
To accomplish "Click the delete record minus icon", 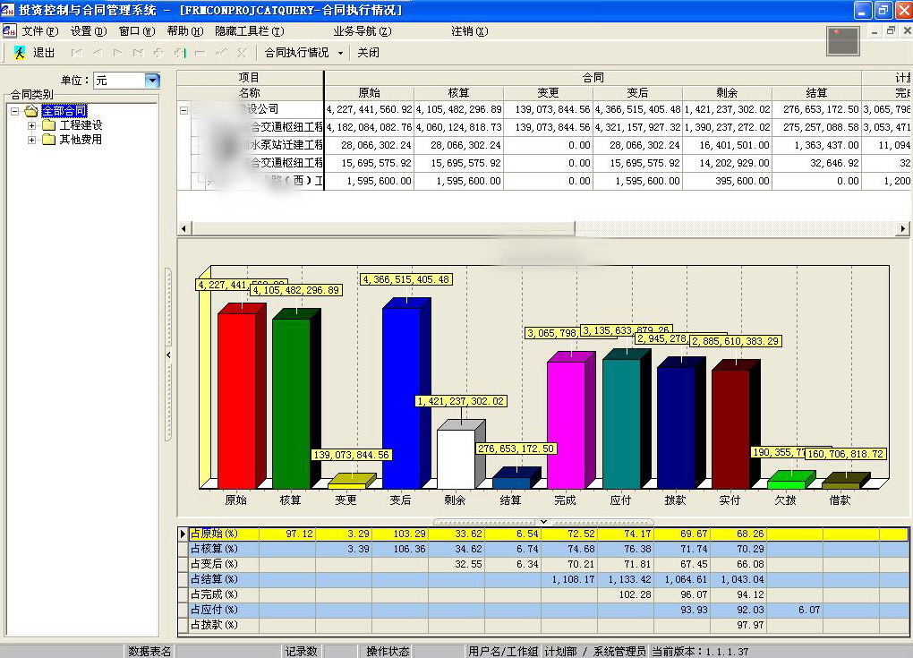I will pyautogui.click(x=201, y=53).
